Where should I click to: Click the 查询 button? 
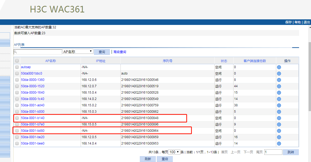102,52
